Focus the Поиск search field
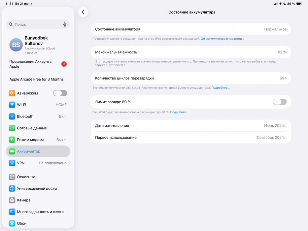308x231 pixels. [38, 24]
